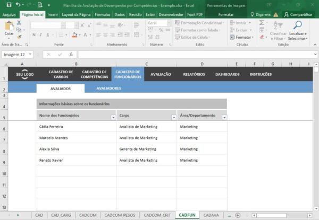Open the Geral number format dropdown
Screen dimensions: 319x220
[169, 23]
